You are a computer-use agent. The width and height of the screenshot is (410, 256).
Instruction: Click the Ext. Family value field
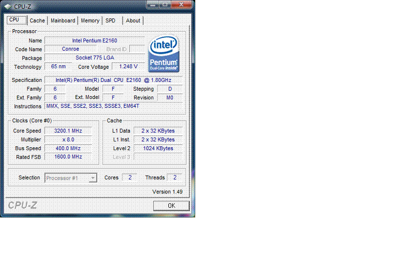55,98
